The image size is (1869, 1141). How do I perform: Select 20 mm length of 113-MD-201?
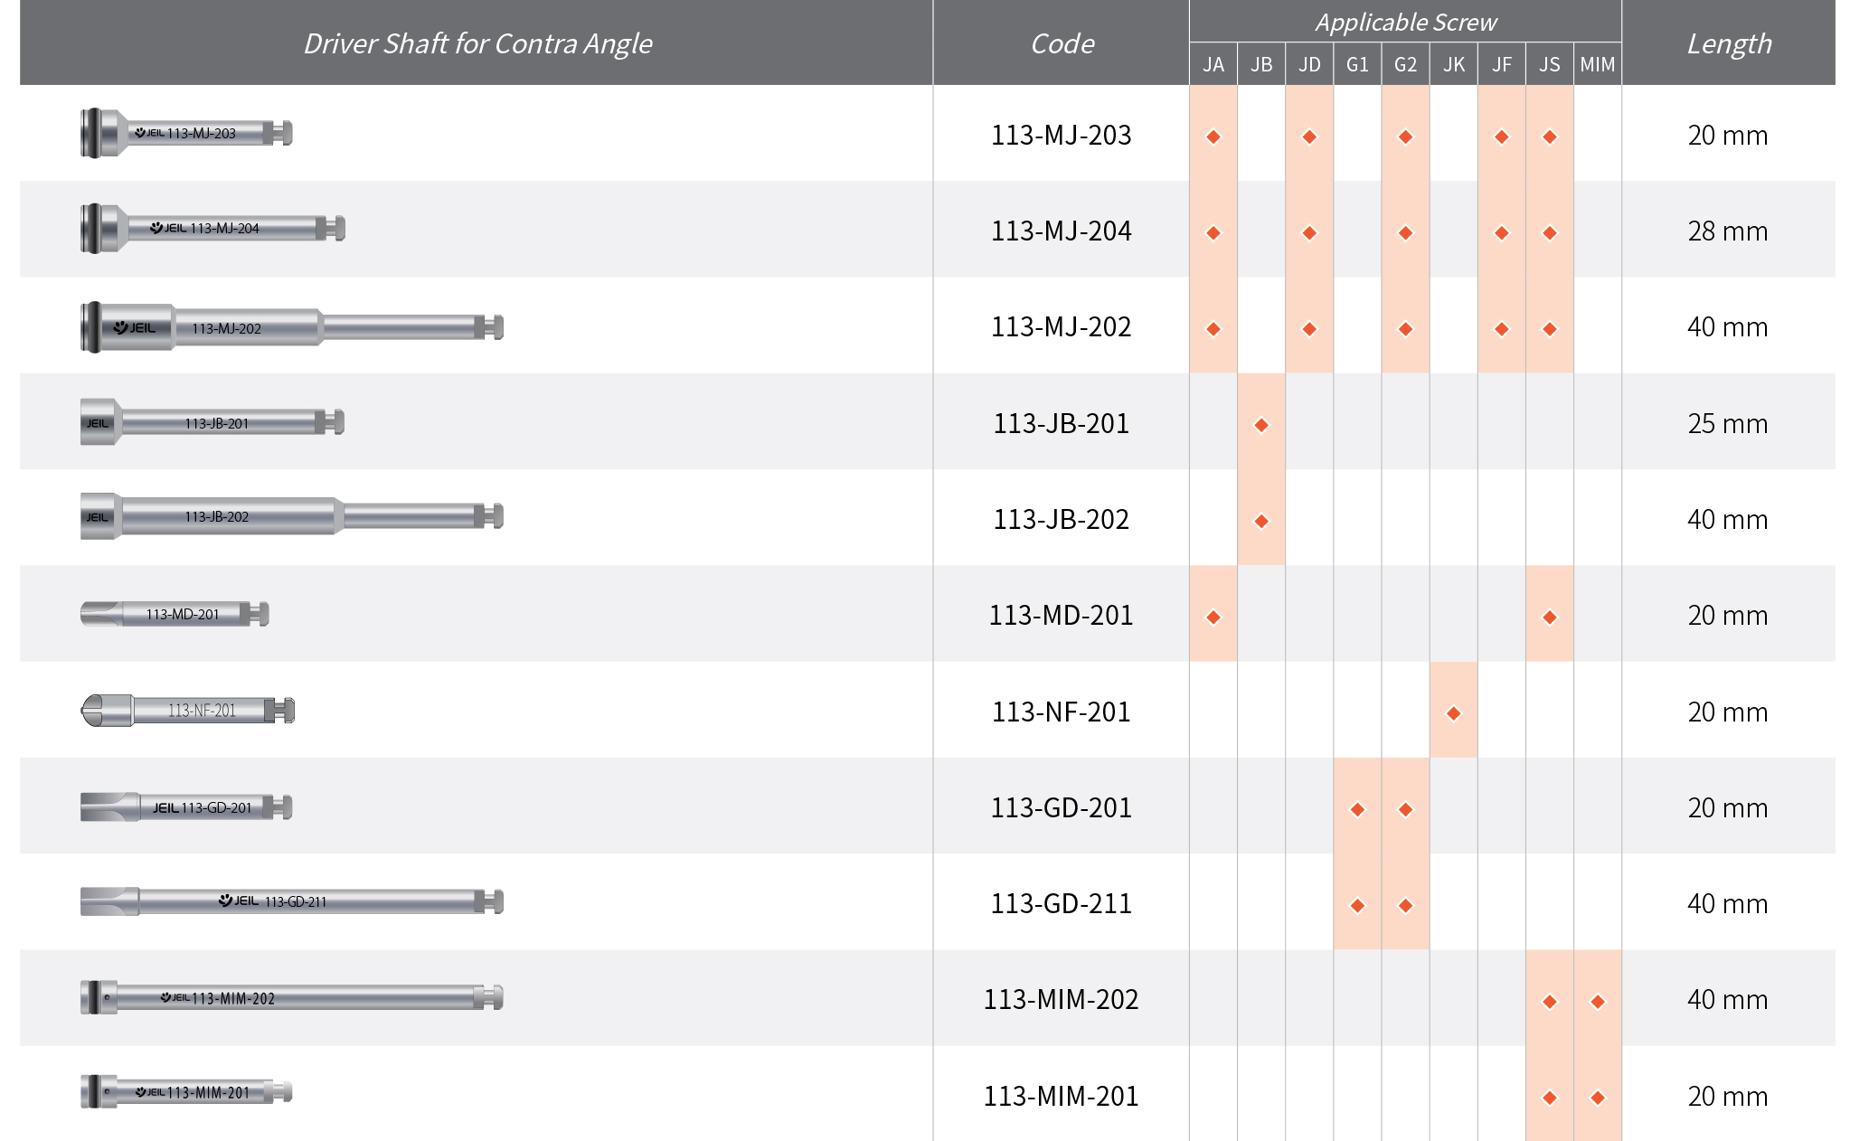click(1727, 616)
